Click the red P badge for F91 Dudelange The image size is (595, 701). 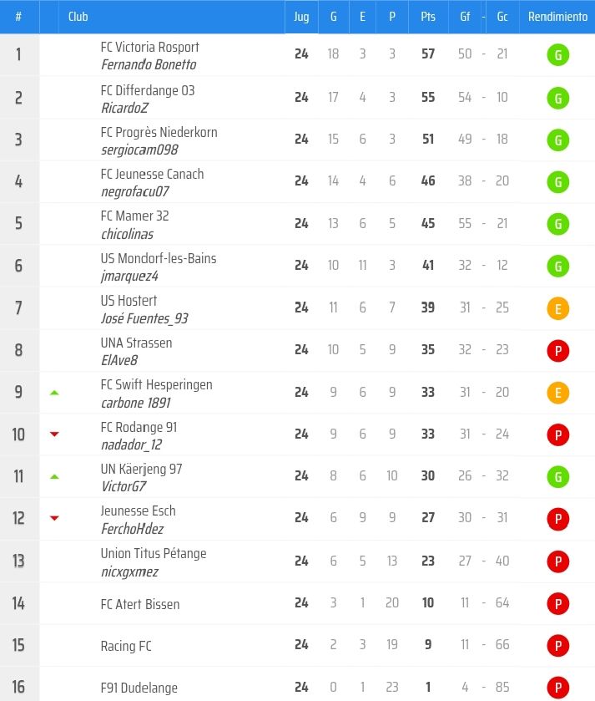557,688
